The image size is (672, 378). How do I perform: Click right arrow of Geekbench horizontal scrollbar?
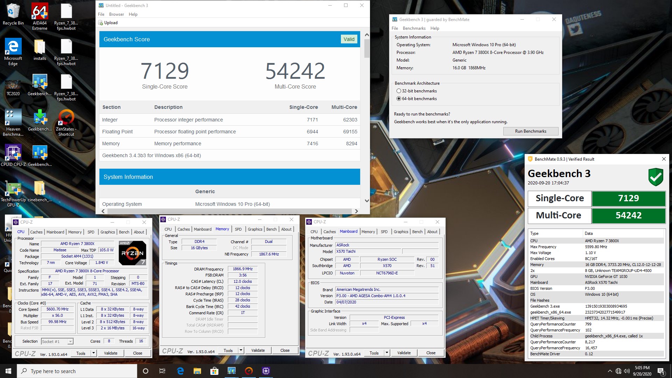point(356,211)
